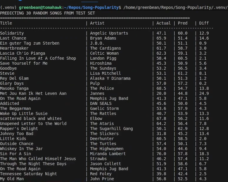Click 'The Man Who Called Himself Jesus'
This screenshot has height=182, width=228.
pyautogui.click(x=38, y=159)
